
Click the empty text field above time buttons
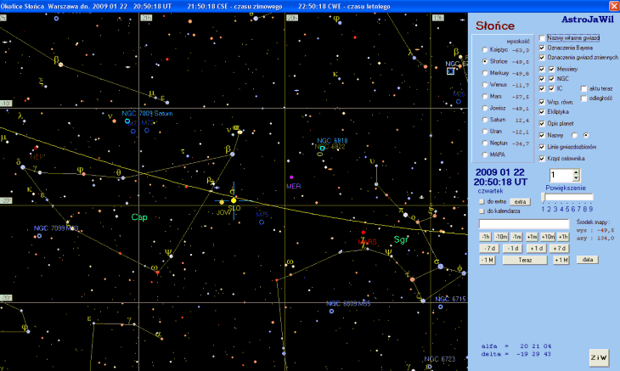(524, 224)
